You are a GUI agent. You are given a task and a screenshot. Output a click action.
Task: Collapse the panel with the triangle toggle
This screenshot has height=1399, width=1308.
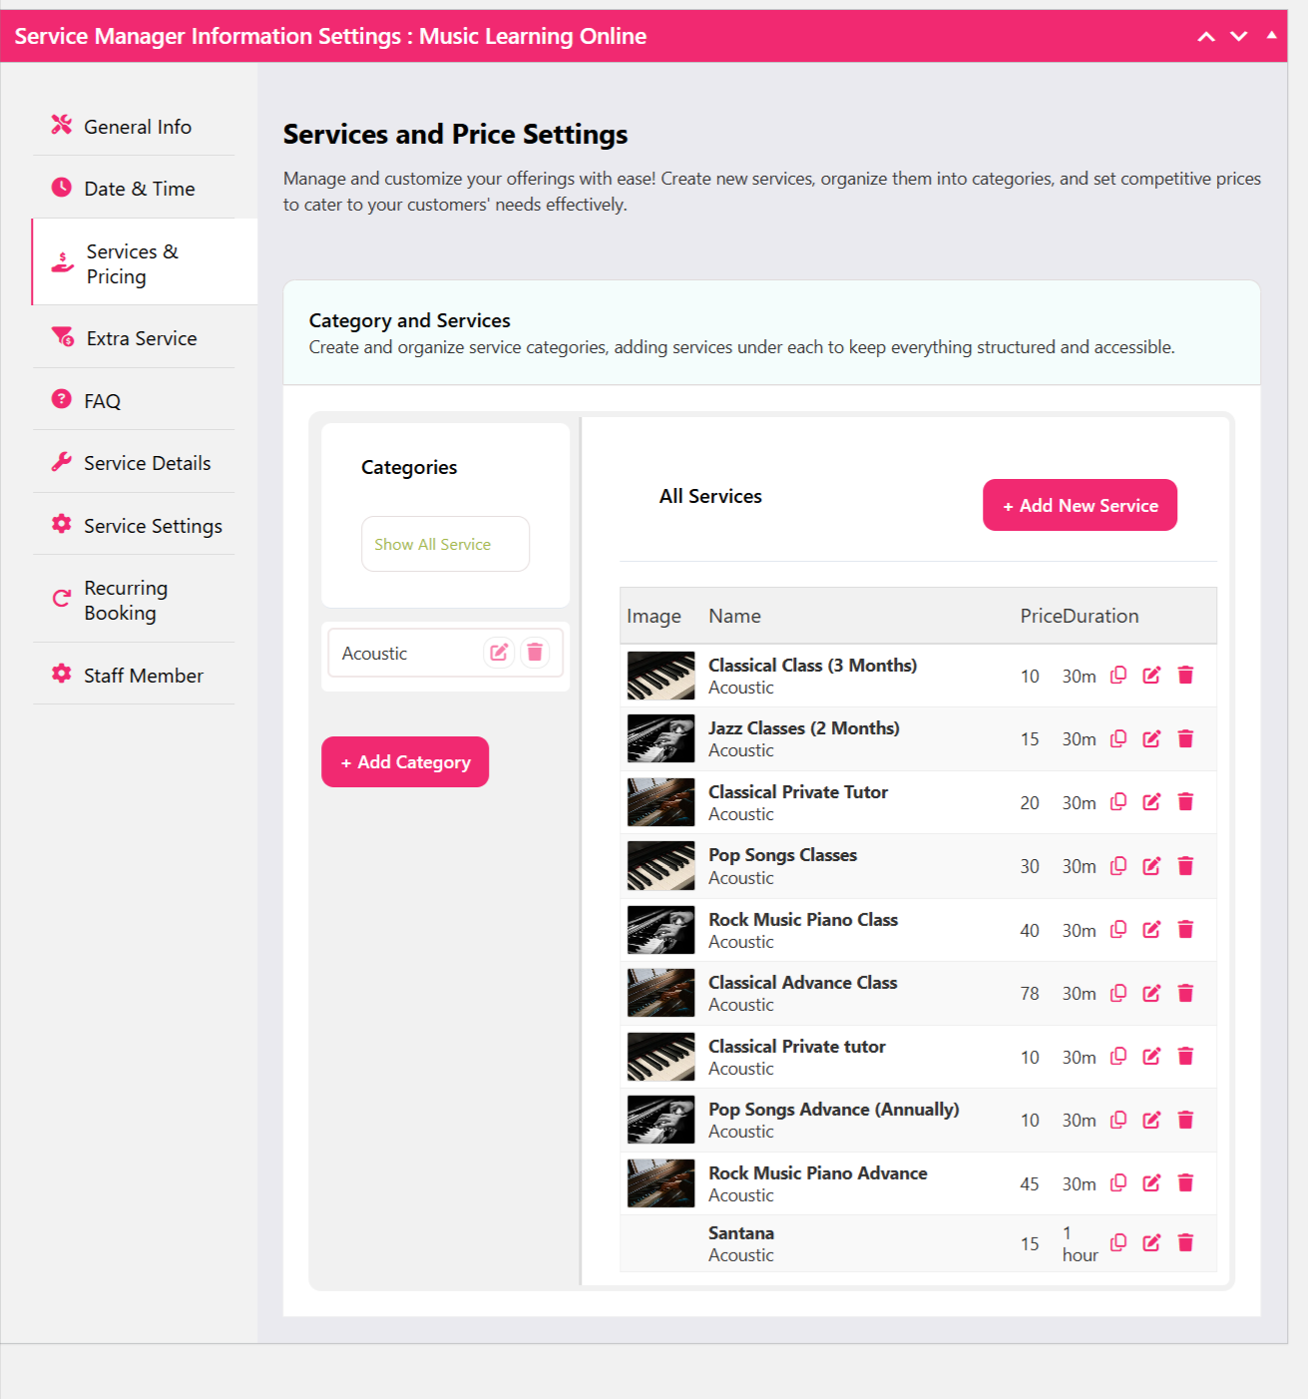coord(1271,35)
